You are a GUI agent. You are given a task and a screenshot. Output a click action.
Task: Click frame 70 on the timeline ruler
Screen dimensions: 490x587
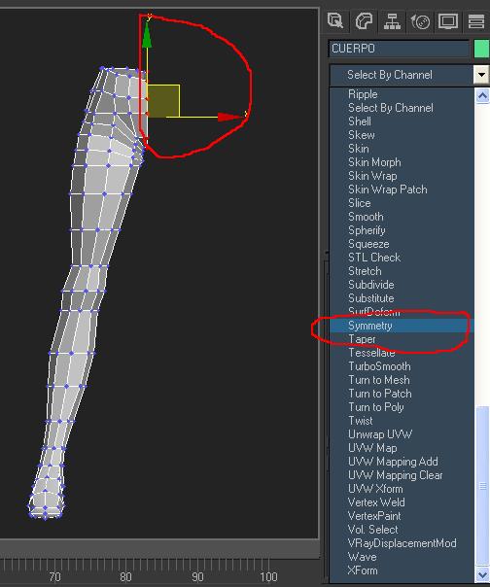[x=54, y=577]
